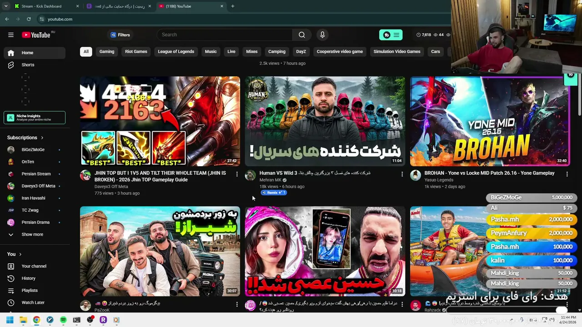Open the Niche Insights panel
Screen dimensions: 582x327
coord(35,118)
